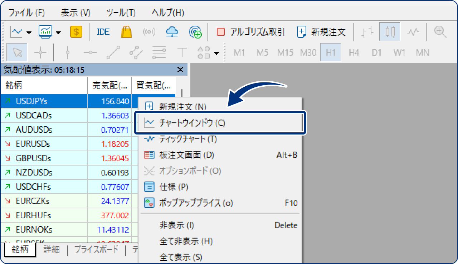Screen dimensions: 458x264
Task: Open the cloud hosting icon
Action: [x=172, y=32]
